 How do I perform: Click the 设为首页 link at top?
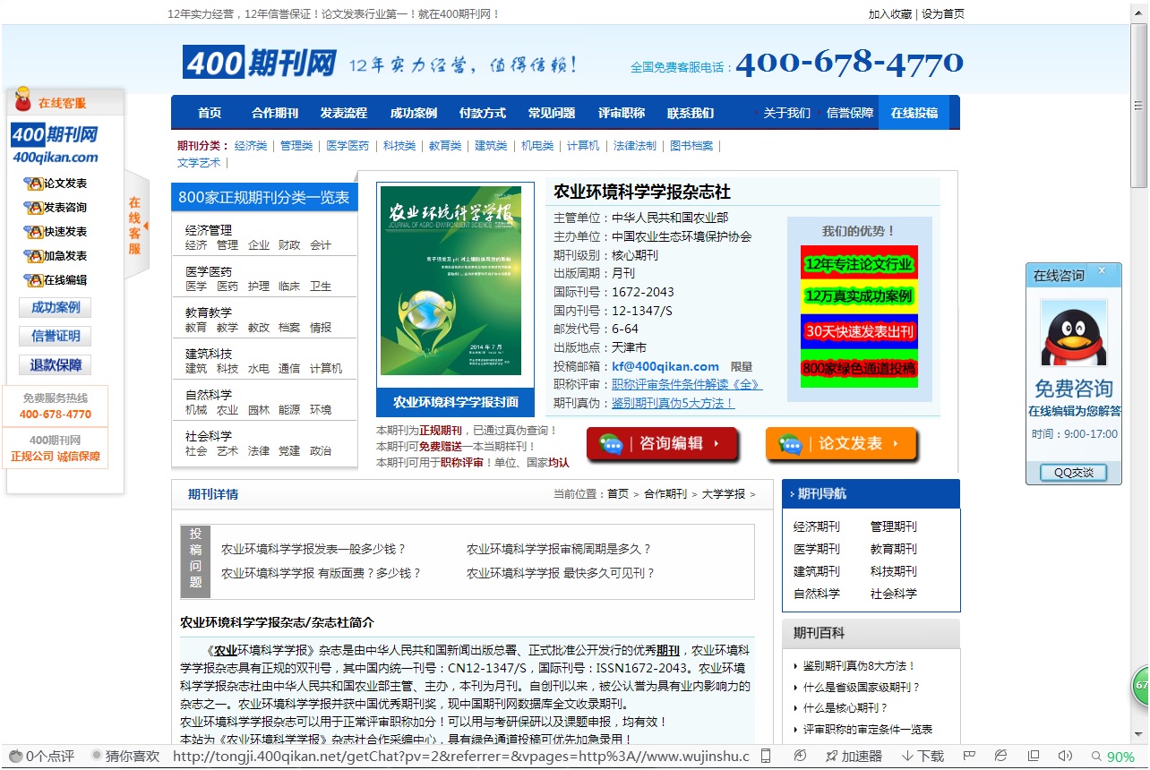click(943, 14)
